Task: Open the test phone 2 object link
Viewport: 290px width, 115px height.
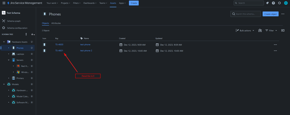Action: pos(86,51)
